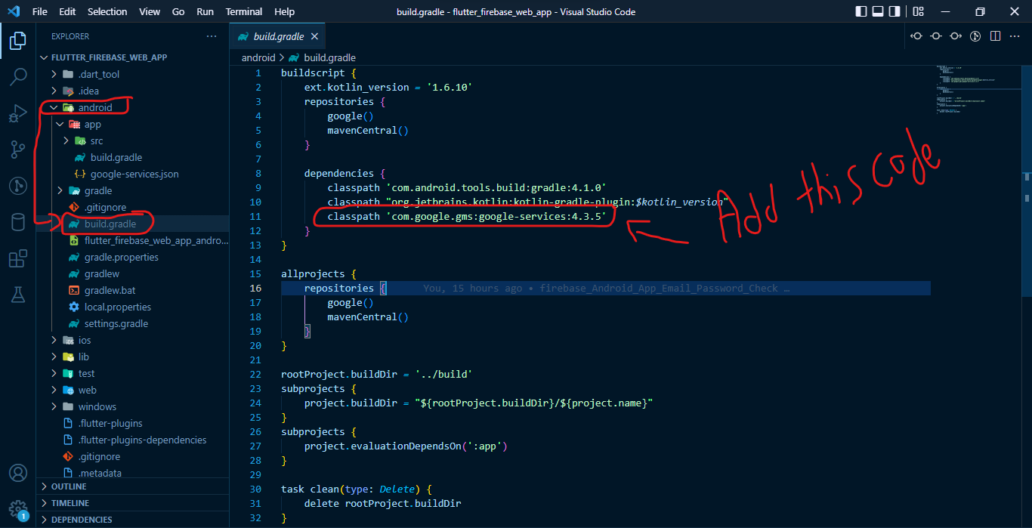
Task: Open editor More Actions ellipsis
Action: (x=1015, y=36)
